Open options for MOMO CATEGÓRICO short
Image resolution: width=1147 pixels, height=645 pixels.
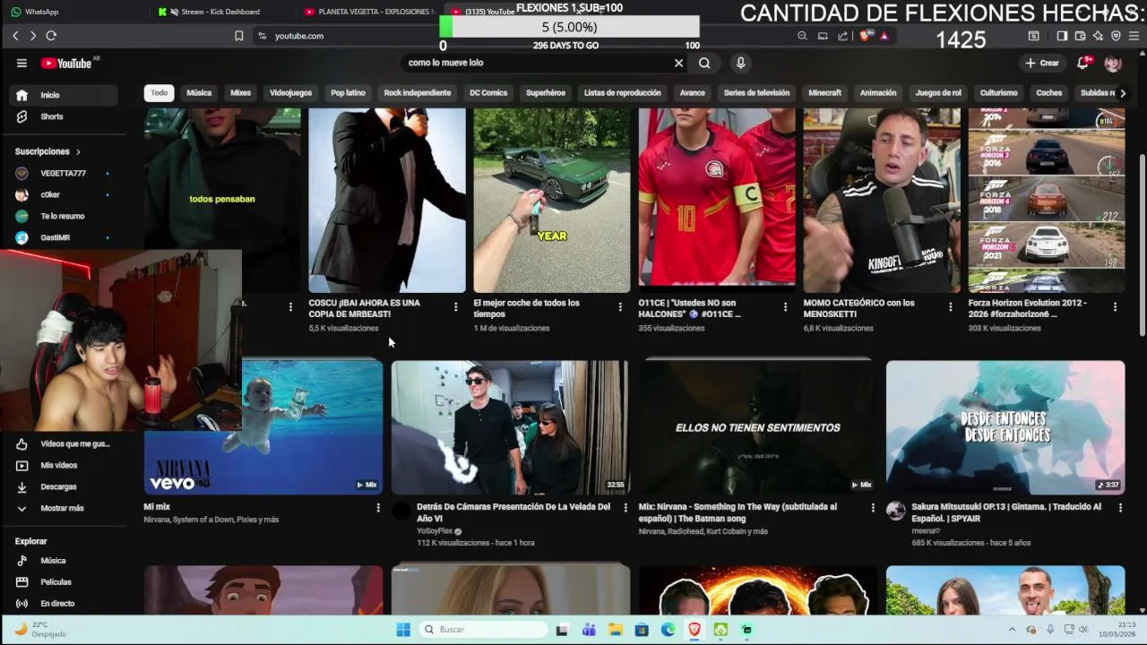pyautogui.click(x=950, y=307)
